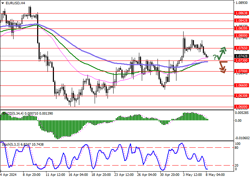Select the current price label 1.07428
This screenshot has width=250, height=178.
(242, 56)
